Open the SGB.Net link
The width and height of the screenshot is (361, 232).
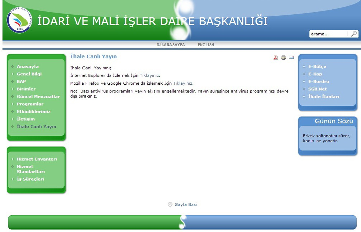(x=317, y=89)
